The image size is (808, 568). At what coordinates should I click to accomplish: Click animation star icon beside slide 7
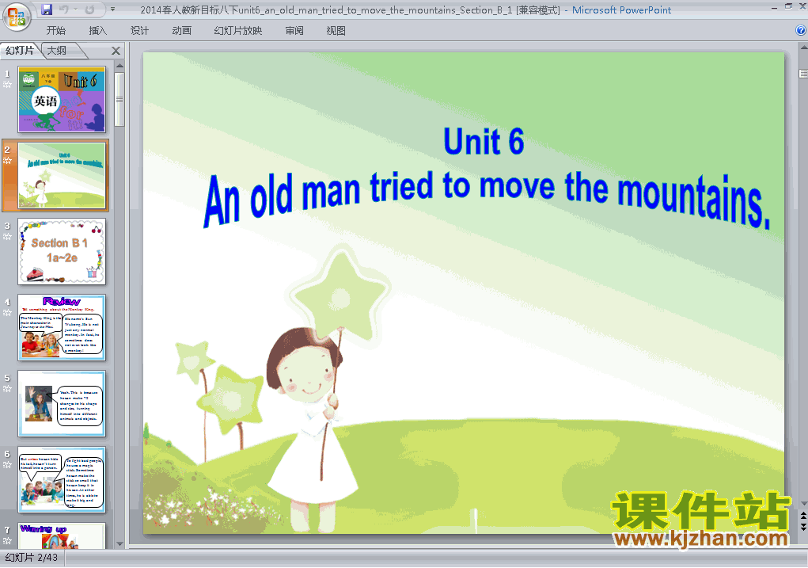pos(7,540)
